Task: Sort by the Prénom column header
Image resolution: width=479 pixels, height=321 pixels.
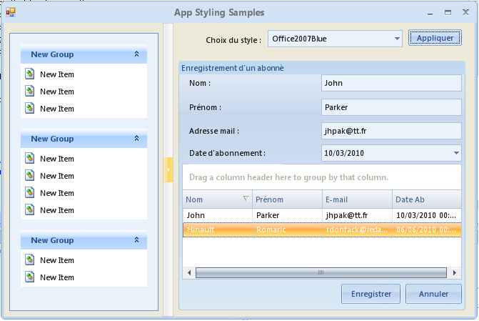Action: [286, 199]
